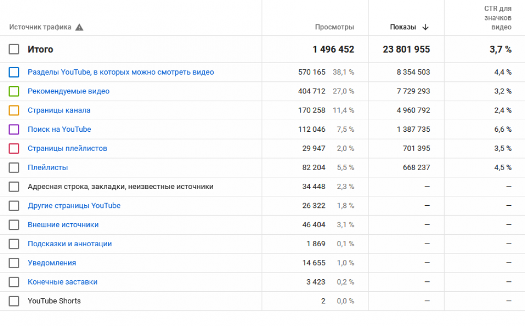Open the Другие страницы YouTube link
The height and width of the screenshot is (326, 525).
click(x=74, y=206)
